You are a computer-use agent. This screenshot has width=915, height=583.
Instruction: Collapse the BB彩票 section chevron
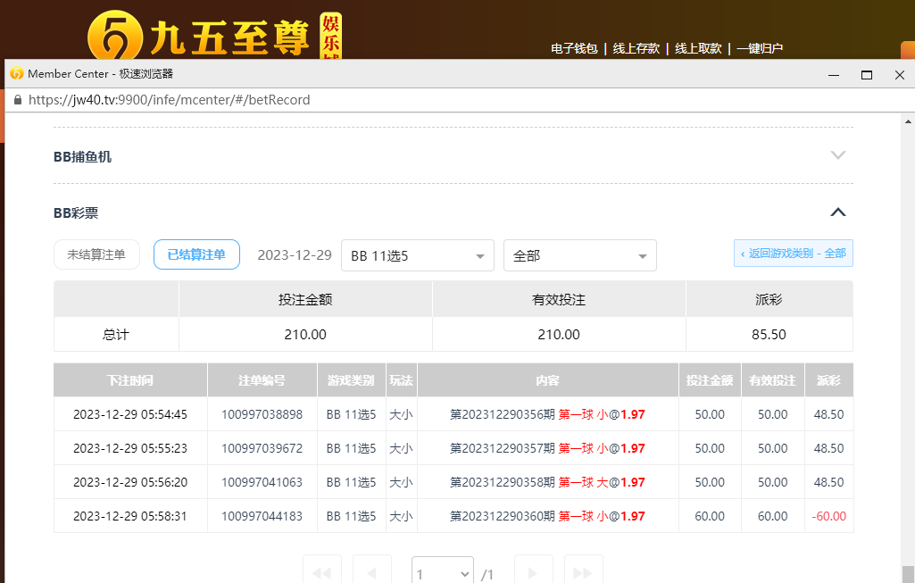pyautogui.click(x=838, y=212)
